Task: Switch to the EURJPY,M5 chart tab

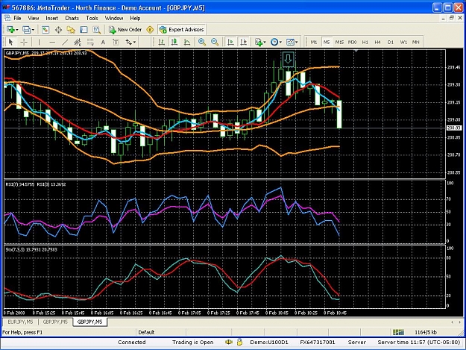Action: 21,322
